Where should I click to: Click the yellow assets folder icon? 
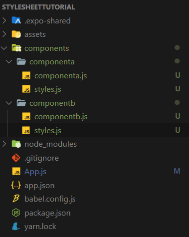(16, 34)
